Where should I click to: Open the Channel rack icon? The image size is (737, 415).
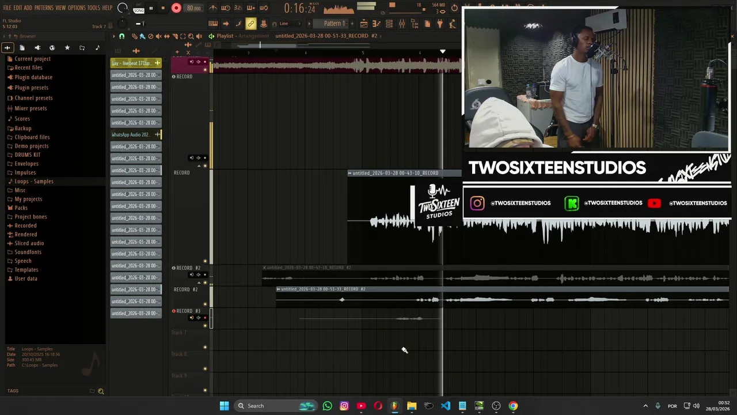(x=389, y=24)
